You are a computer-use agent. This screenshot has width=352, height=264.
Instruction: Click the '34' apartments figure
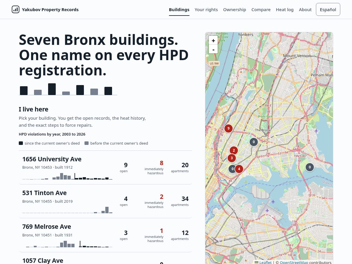point(185,199)
